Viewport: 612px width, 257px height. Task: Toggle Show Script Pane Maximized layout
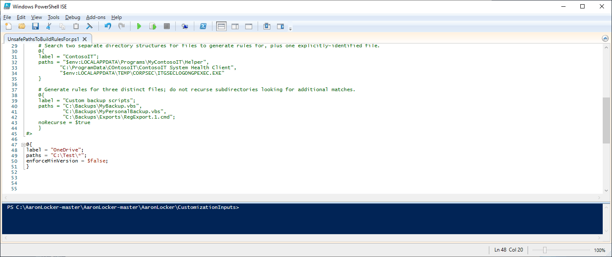[249, 27]
